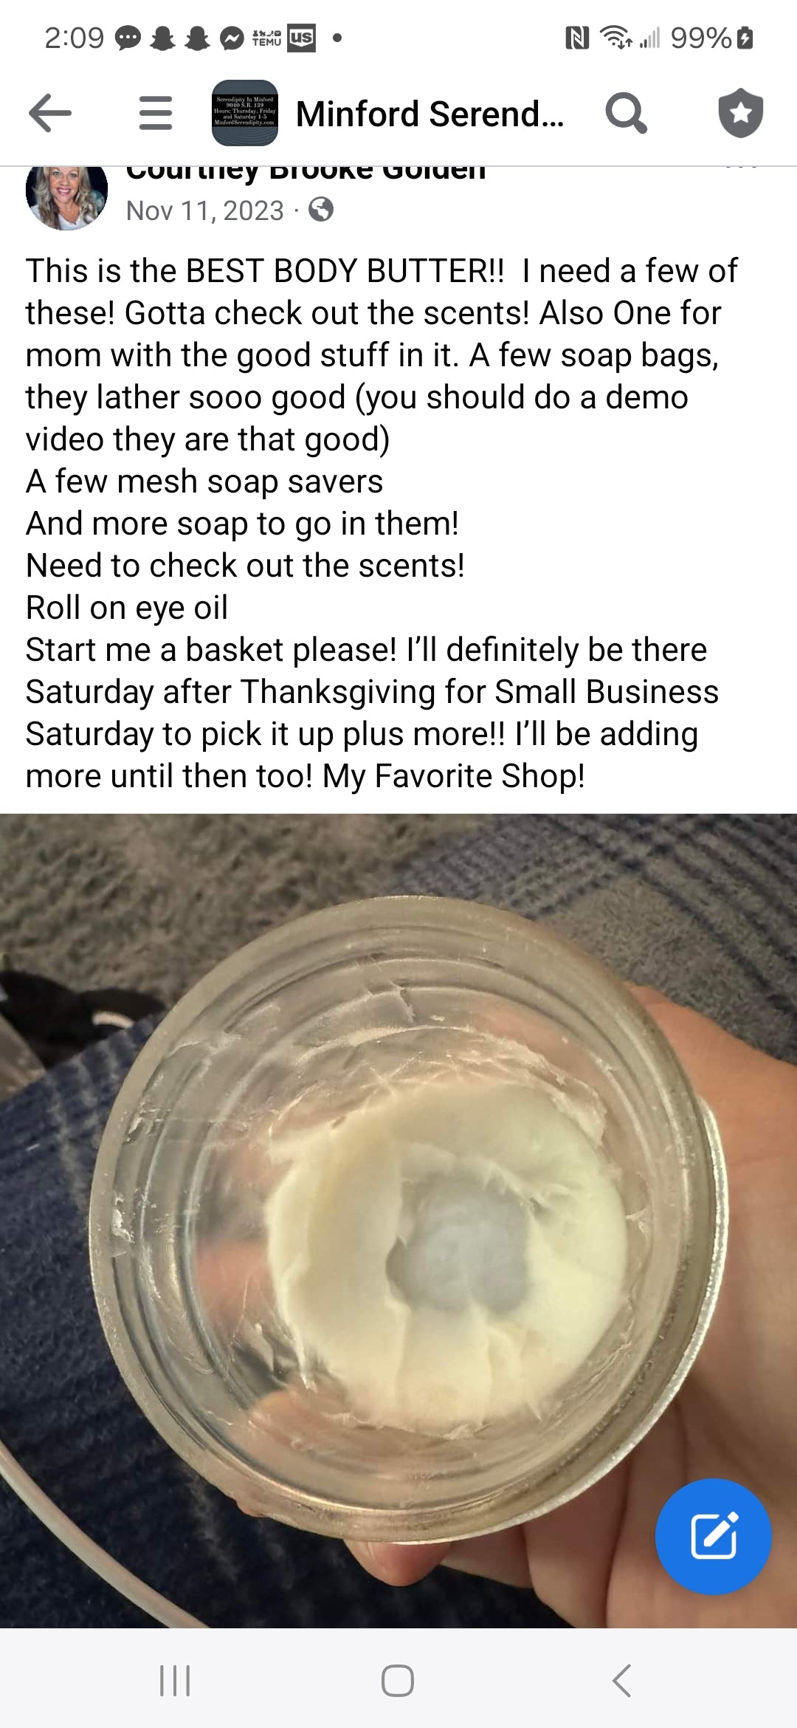Open the hamburger menu icon
This screenshot has width=797, height=1728.
pyautogui.click(x=156, y=113)
